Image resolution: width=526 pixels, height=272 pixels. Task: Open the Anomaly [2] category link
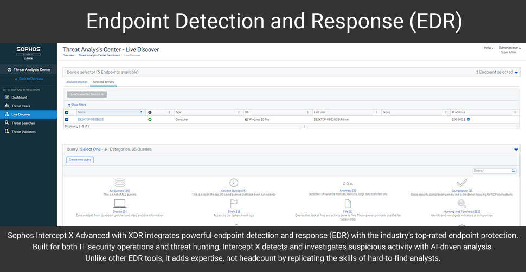click(348, 191)
